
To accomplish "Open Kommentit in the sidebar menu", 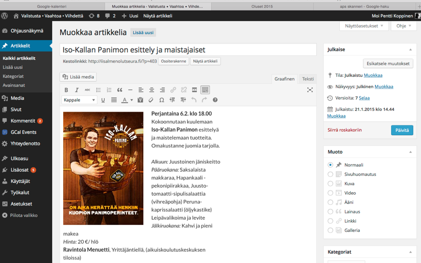I will pos(23,121).
